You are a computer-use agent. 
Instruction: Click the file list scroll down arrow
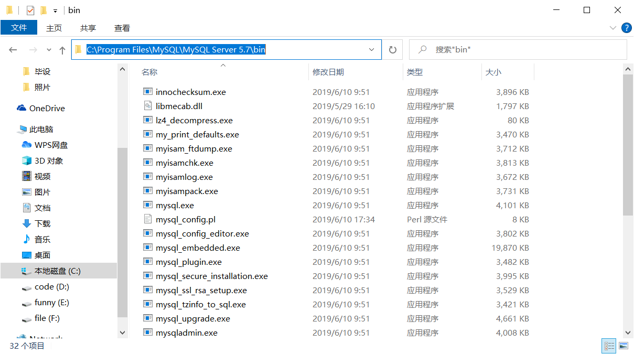click(628, 332)
